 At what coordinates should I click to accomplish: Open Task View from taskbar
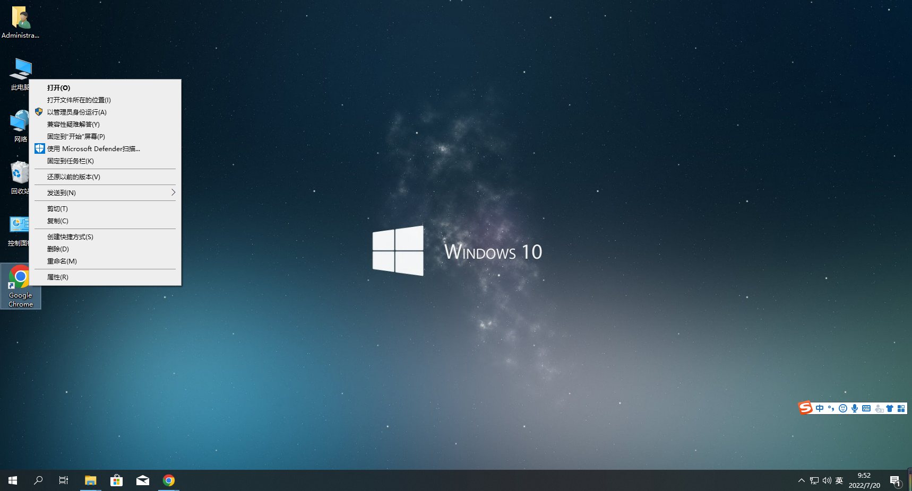pos(64,480)
